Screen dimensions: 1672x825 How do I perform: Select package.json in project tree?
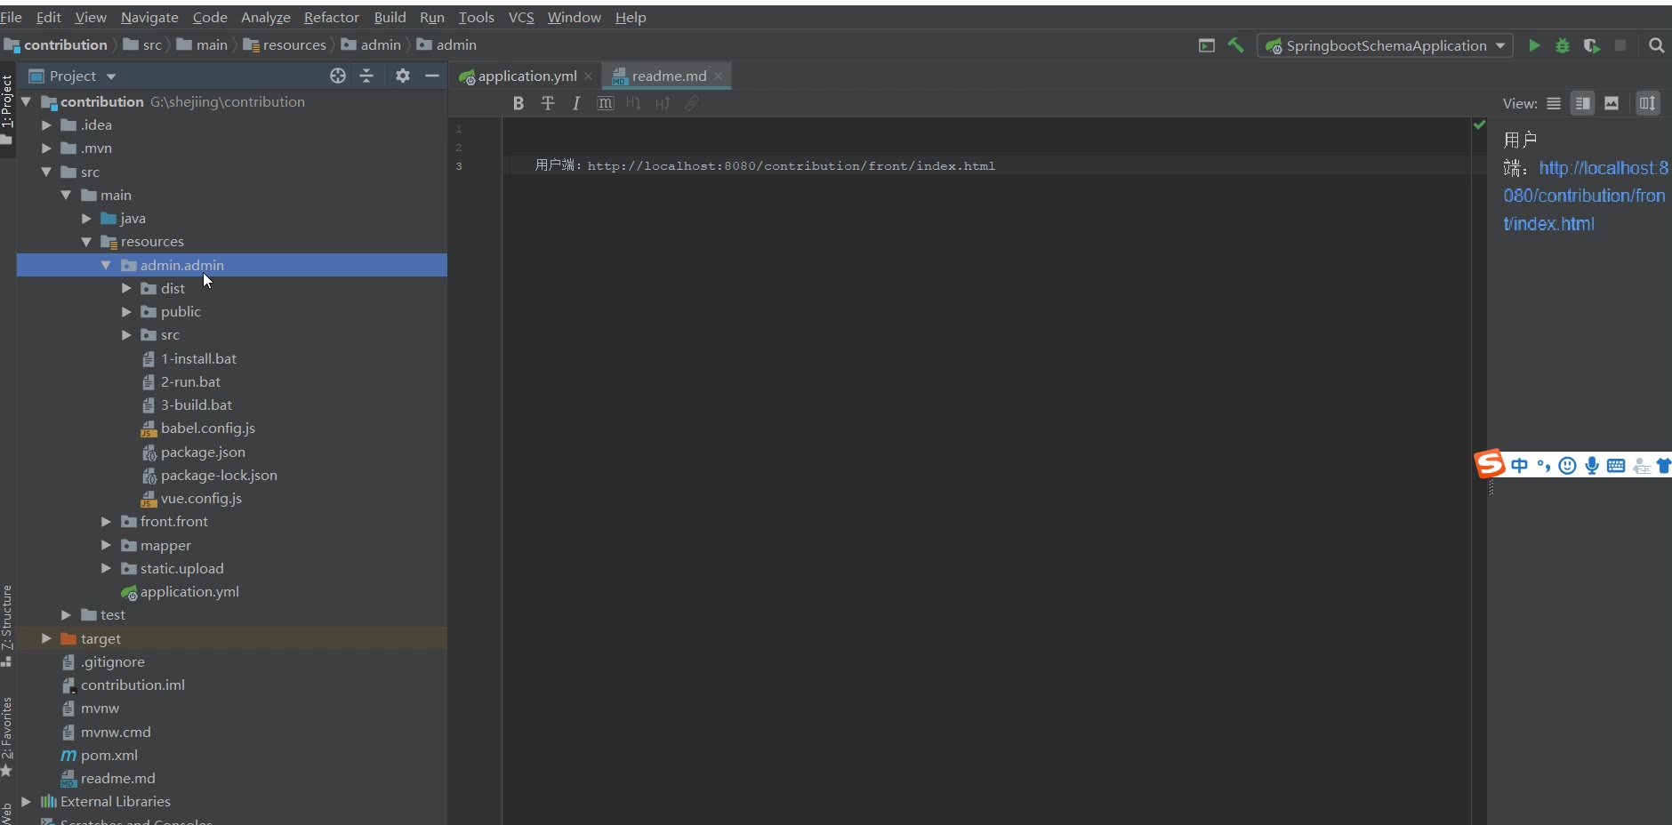click(203, 452)
